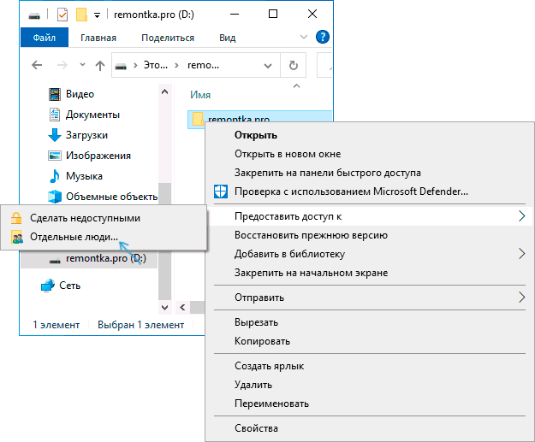
Task: Click Свойства in context menu
Action: pyautogui.click(x=256, y=428)
